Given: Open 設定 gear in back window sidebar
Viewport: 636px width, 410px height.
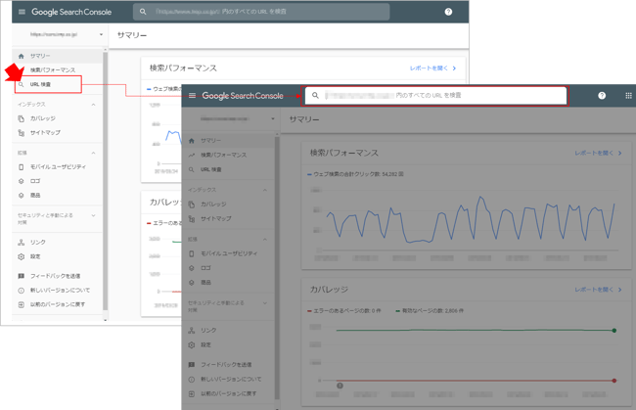Looking at the screenshot, I should [x=36, y=256].
